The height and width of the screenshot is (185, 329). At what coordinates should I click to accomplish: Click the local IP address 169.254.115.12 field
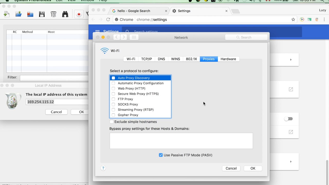(x=58, y=102)
